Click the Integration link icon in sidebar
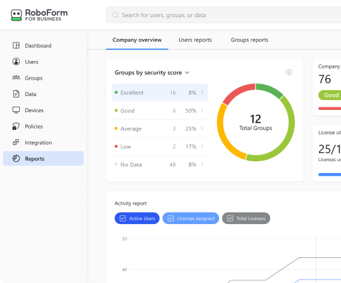 16,142
